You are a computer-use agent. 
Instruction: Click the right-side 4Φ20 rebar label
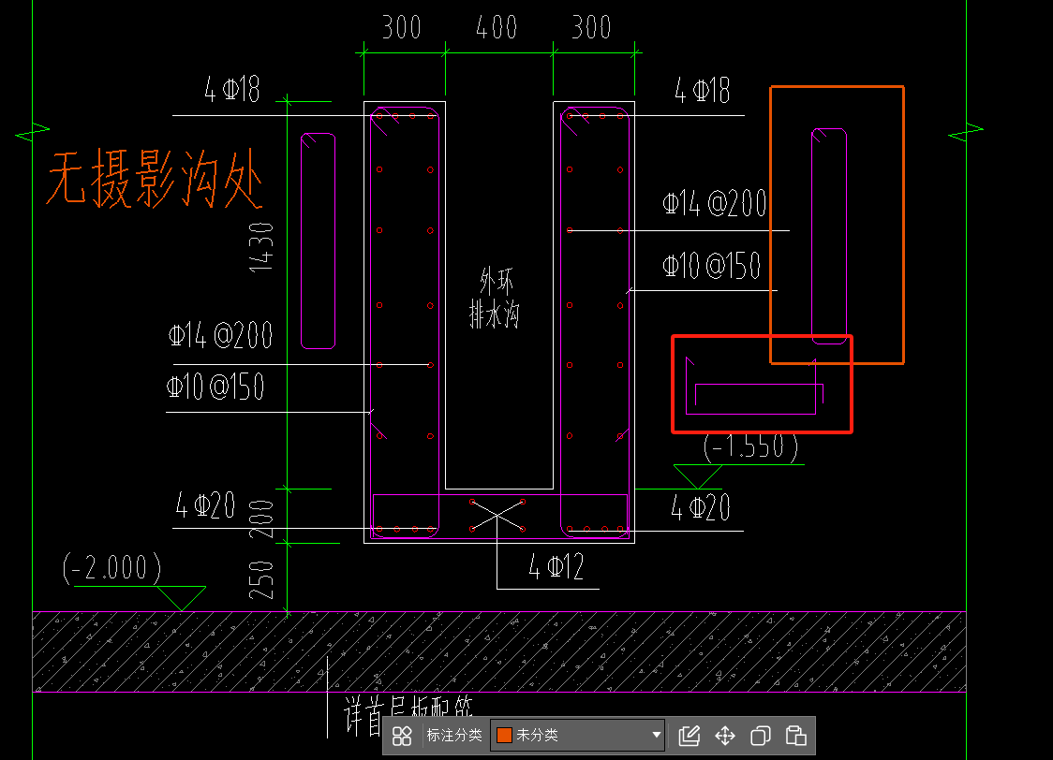[701, 507]
